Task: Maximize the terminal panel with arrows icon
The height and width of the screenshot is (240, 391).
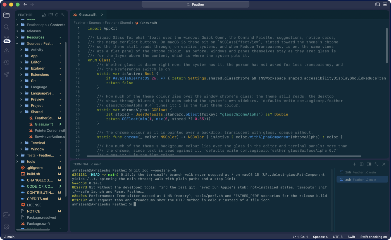Action: point(376,164)
